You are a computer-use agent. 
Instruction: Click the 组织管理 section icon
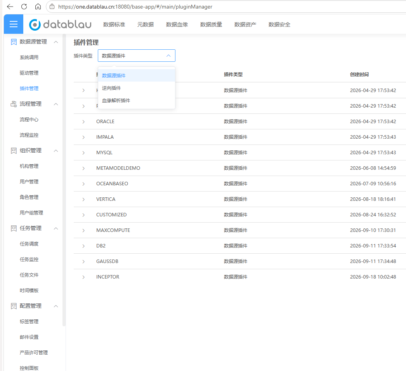pyautogui.click(x=14, y=151)
